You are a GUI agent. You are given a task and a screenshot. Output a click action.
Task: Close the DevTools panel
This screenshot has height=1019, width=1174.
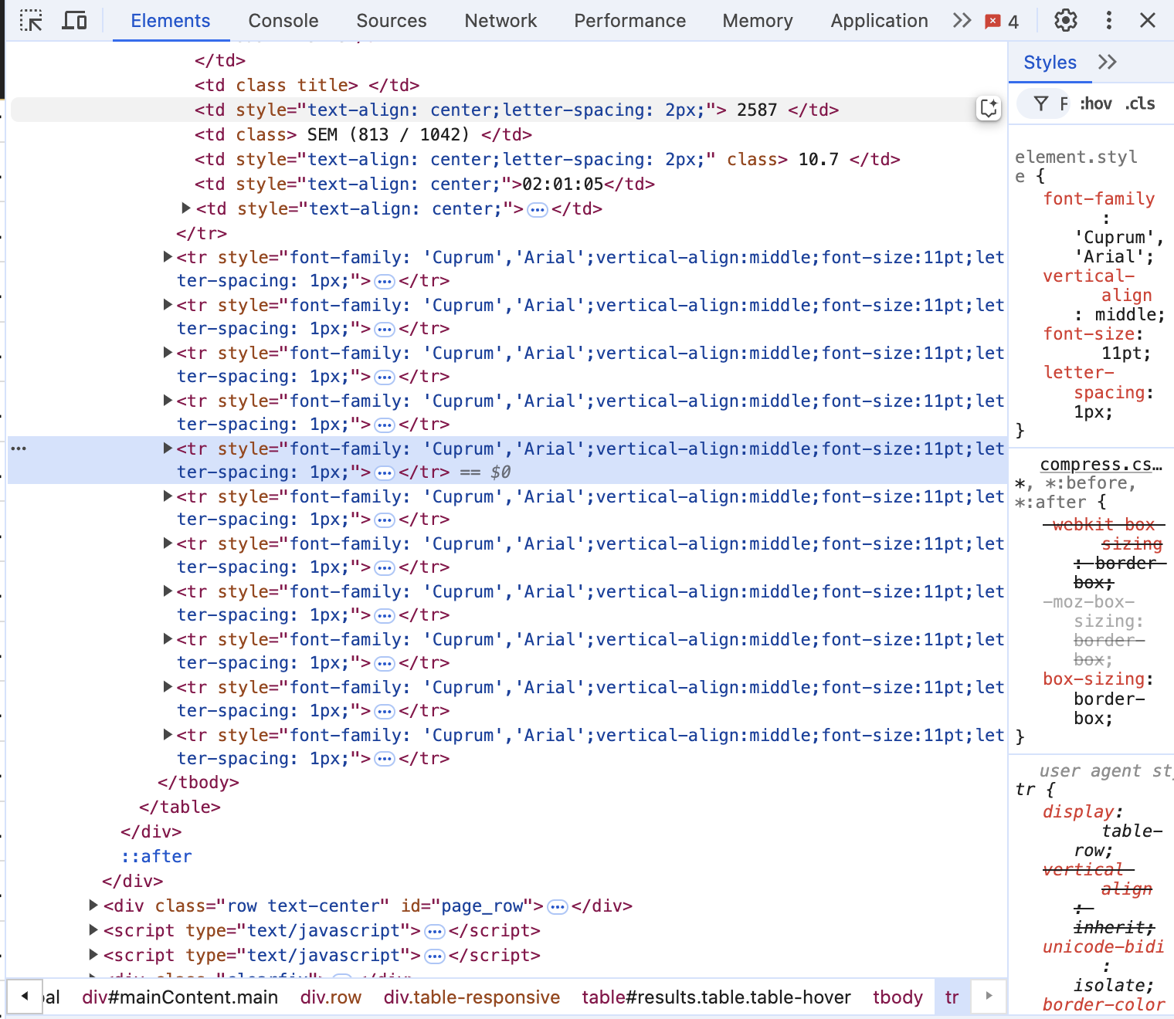coord(1148,21)
